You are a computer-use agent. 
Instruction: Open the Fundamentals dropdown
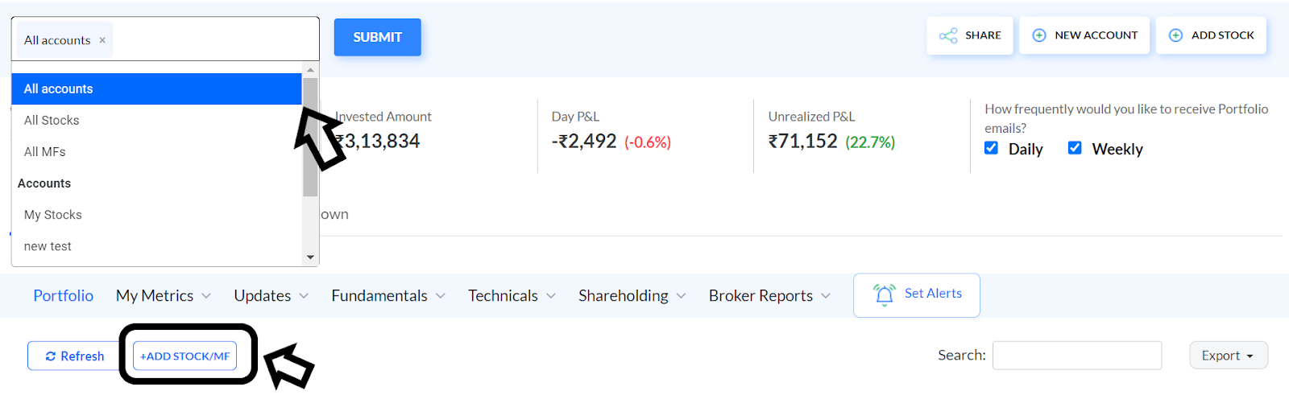click(x=388, y=296)
